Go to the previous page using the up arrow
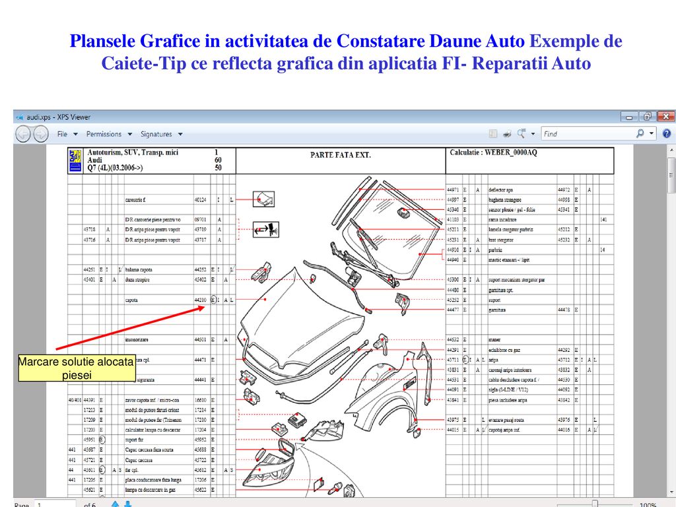The width and height of the screenshot is (676, 507). pyautogui.click(x=115, y=504)
